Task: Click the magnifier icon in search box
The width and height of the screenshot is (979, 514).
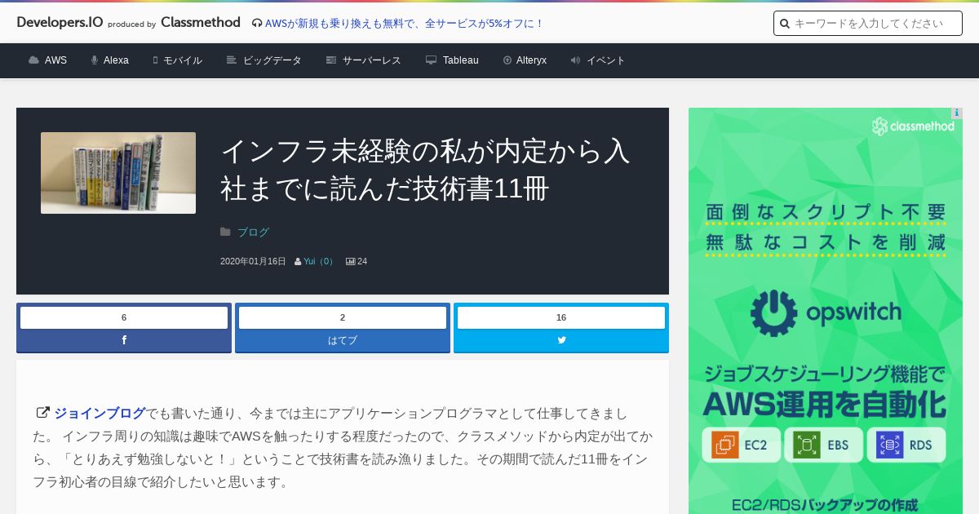Action: [785, 24]
